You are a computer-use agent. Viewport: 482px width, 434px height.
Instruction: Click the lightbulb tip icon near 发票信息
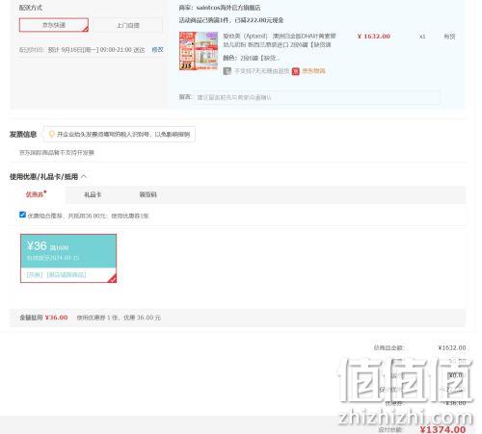[x=51, y=134]
